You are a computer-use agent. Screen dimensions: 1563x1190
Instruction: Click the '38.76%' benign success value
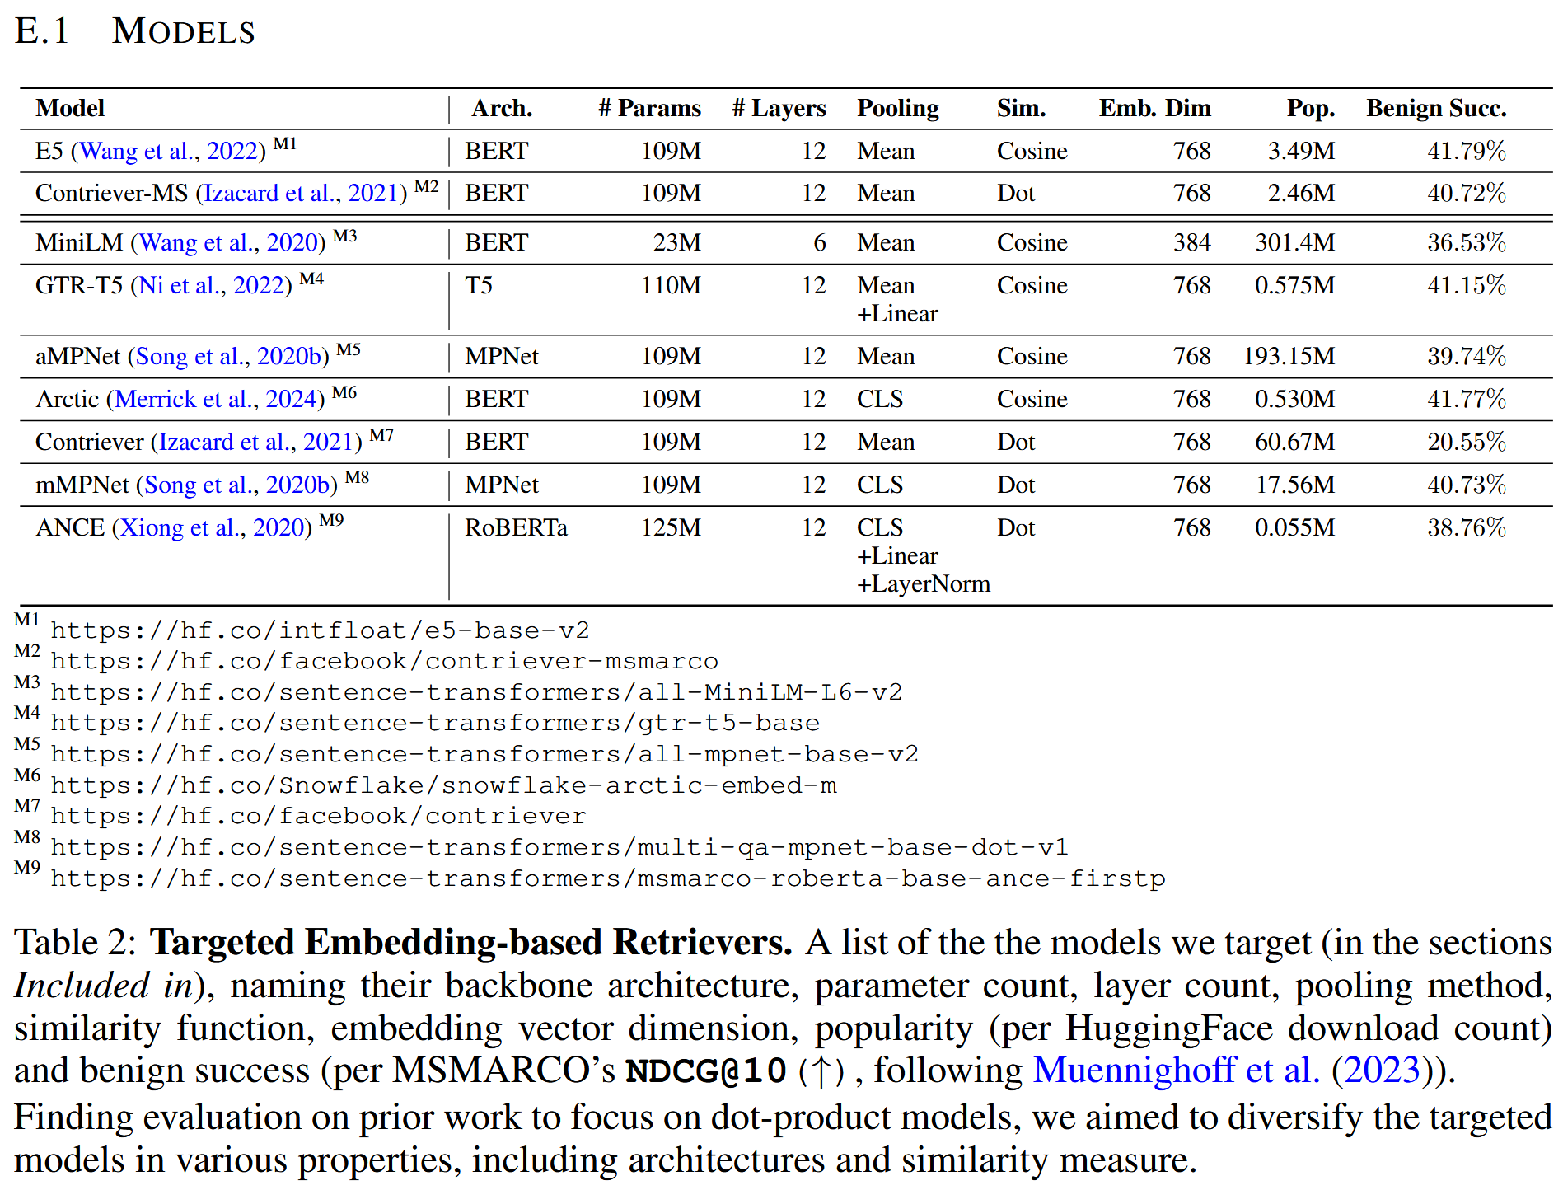[x=1467, y=528]
